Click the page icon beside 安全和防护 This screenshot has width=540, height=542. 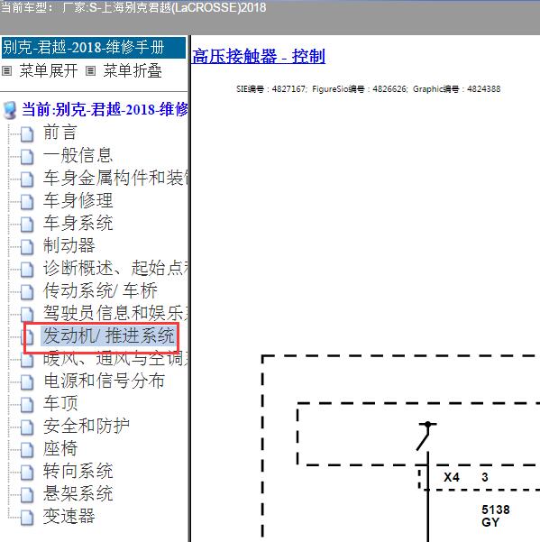coord(27,427)
